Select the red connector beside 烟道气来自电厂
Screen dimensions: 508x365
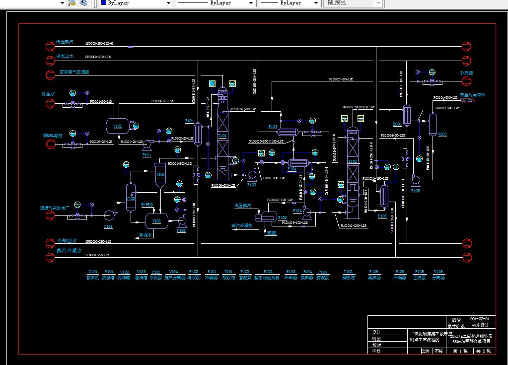coord(50,216)
